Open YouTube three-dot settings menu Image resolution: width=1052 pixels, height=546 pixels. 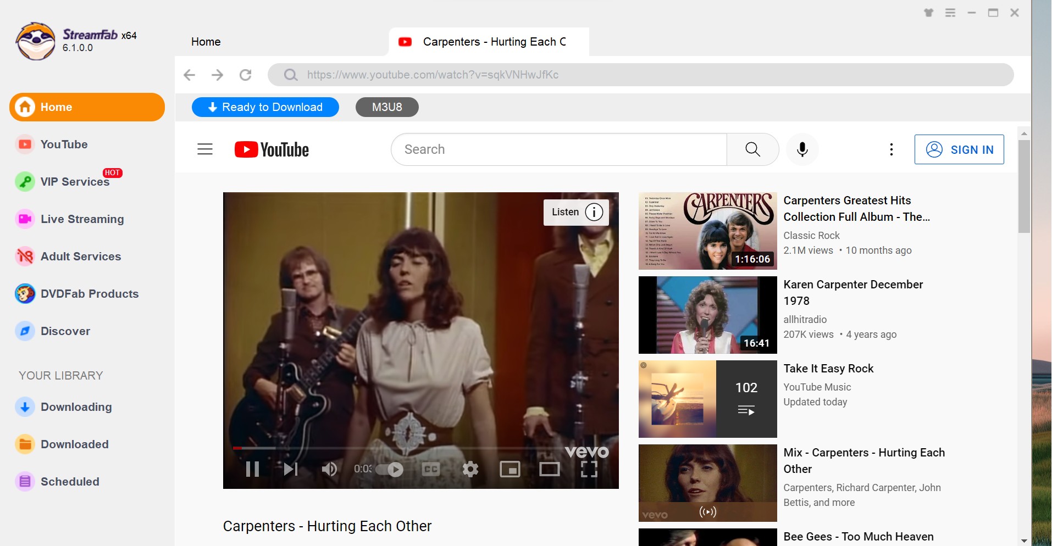(x=892, y=149)
